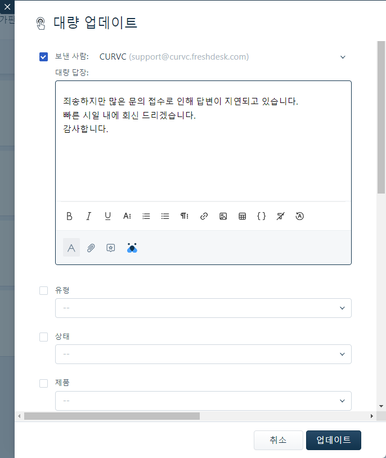Click the scroll down arrow
The image size is (386, 458).
coord(381,406)
